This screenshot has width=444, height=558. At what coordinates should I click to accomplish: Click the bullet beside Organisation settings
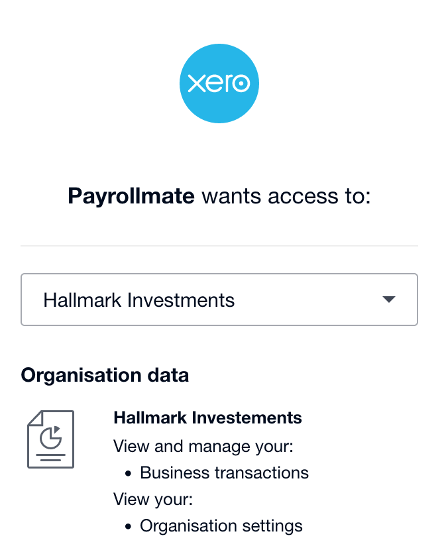(129, 526)
